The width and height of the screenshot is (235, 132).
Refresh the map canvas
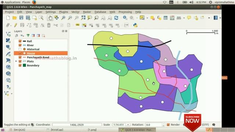pyautogui.click(x=116, y=18)
